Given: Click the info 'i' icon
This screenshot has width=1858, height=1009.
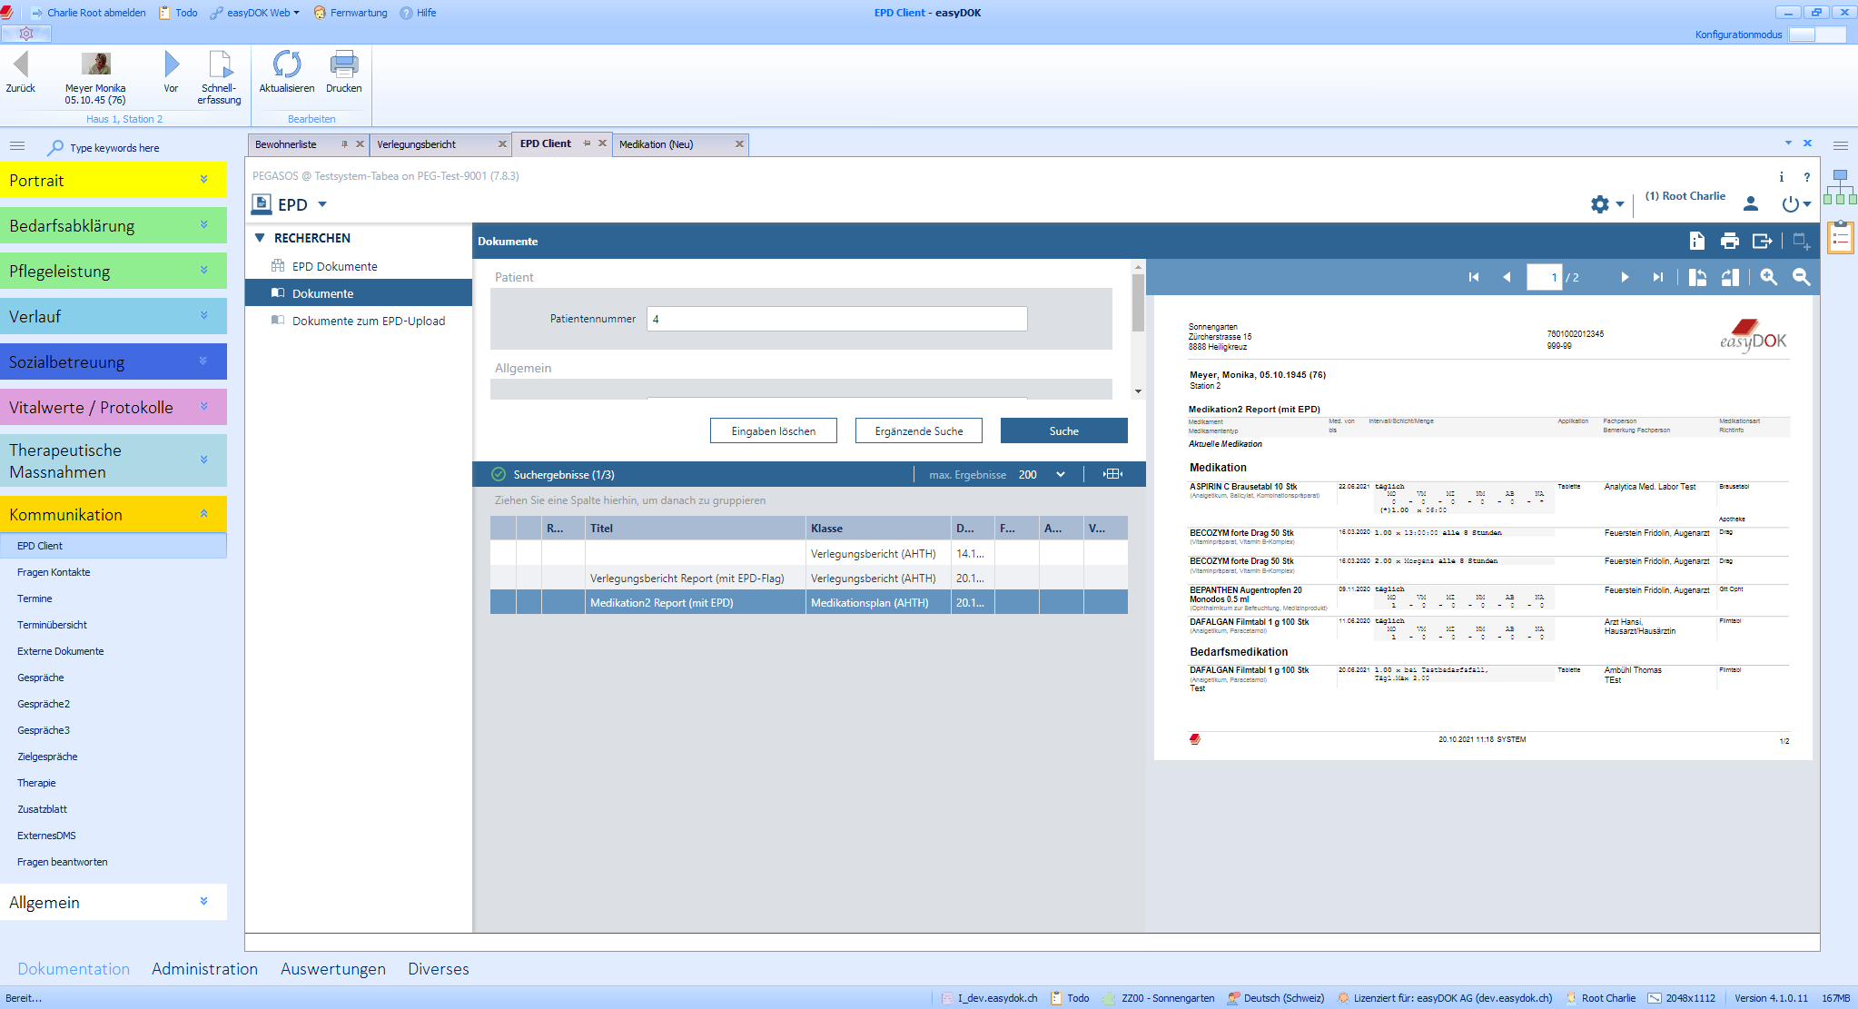Looking at the screenshot, I should (1782, 177).
